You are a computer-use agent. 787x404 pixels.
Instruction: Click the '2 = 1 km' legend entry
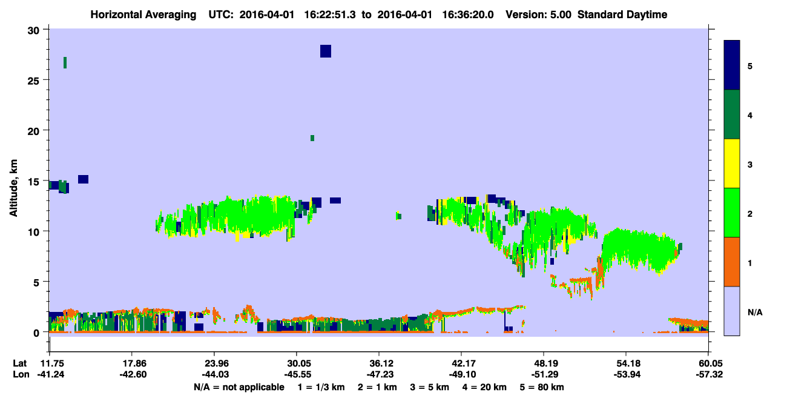pos(378,387)
